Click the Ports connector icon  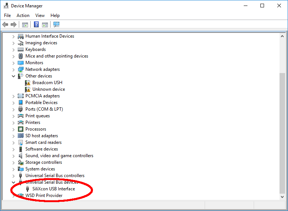click(21, 109)
